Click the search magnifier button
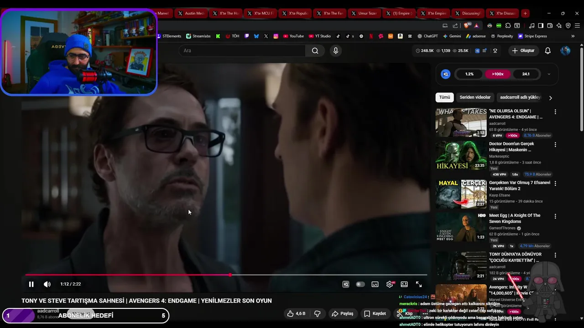The image size is (584, 328). [315, 51]
